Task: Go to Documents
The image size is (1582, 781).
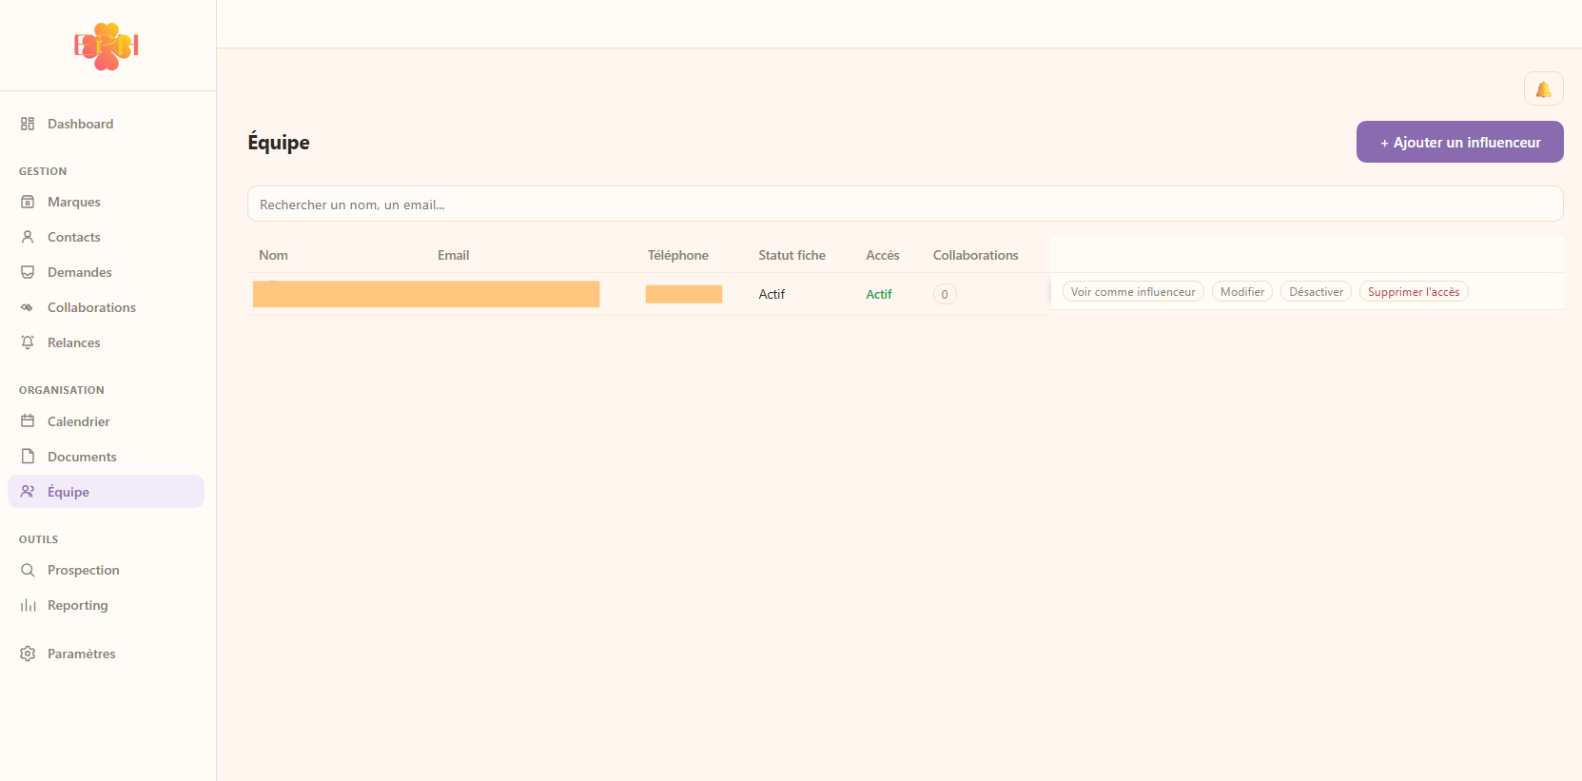Action: [x=106, y=457]
